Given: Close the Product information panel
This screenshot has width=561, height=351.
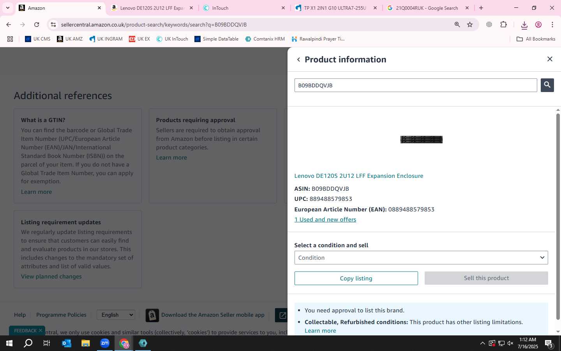Looking at the screenshot, I should [550, 59].
